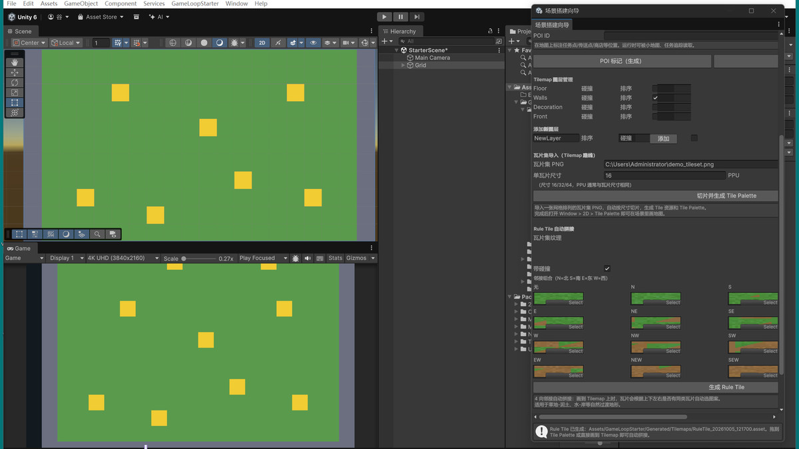
Task: Toggle the Decoration layer checkbox
Action: point(655,107)
